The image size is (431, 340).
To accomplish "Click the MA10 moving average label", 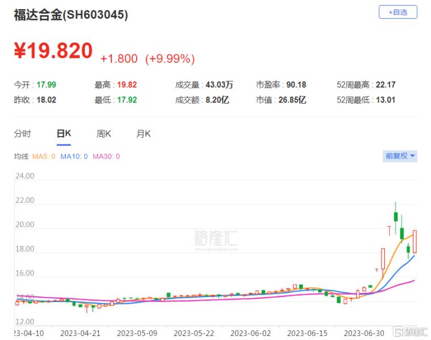I will (74, 156).
